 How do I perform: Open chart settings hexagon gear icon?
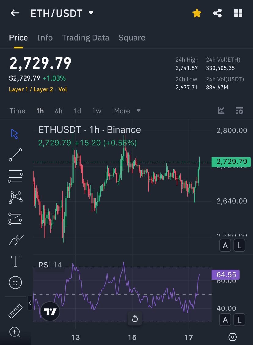pos(233,337)
